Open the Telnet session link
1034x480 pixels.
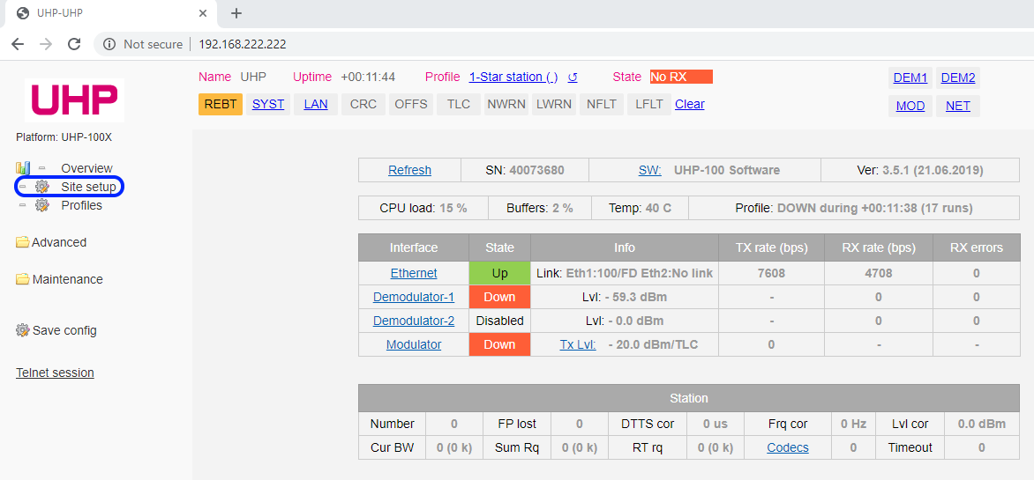point(55,373)
